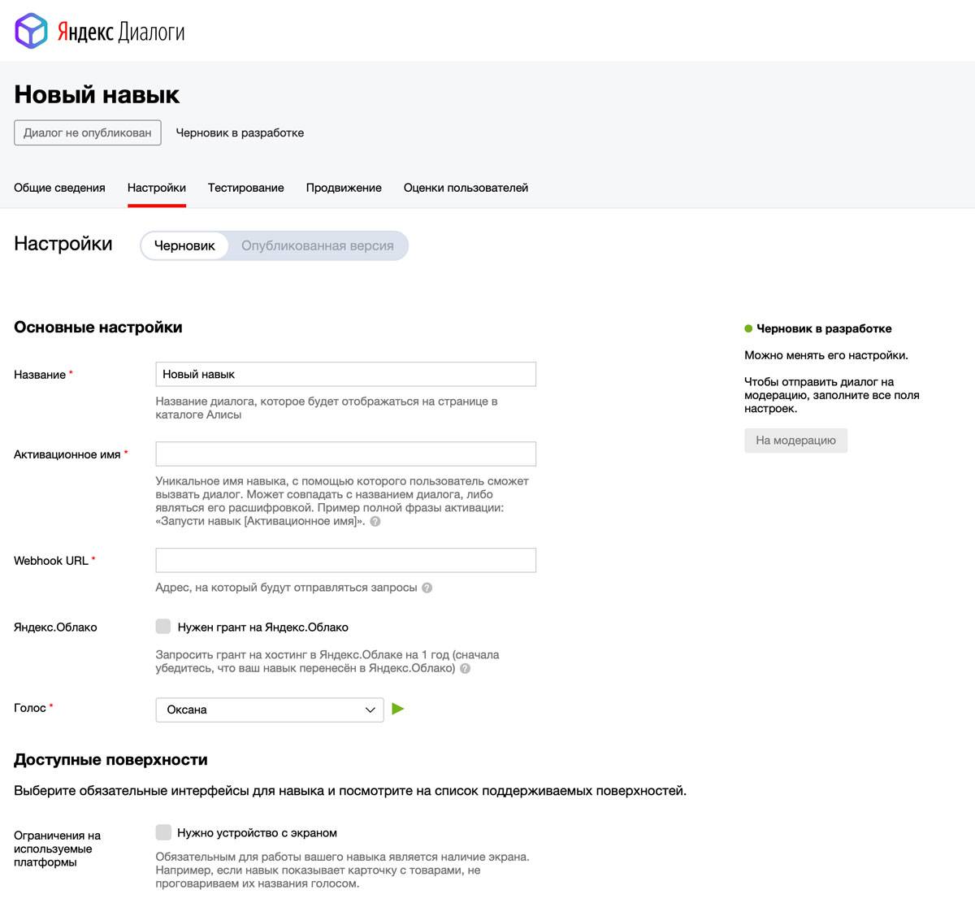The image size is (975, 903).
Task: Open the Общие сведения tab
Action: pos(59,188)
